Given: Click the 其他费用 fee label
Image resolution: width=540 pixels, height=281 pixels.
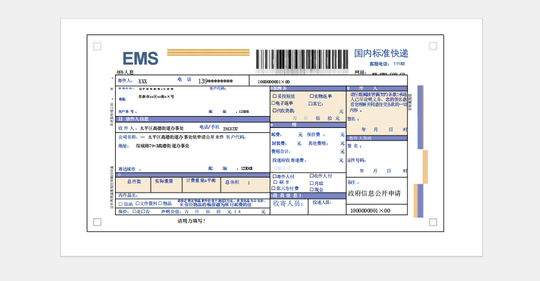Looking at the screenshot, I should pyautogui.click(x=318, y=143).
